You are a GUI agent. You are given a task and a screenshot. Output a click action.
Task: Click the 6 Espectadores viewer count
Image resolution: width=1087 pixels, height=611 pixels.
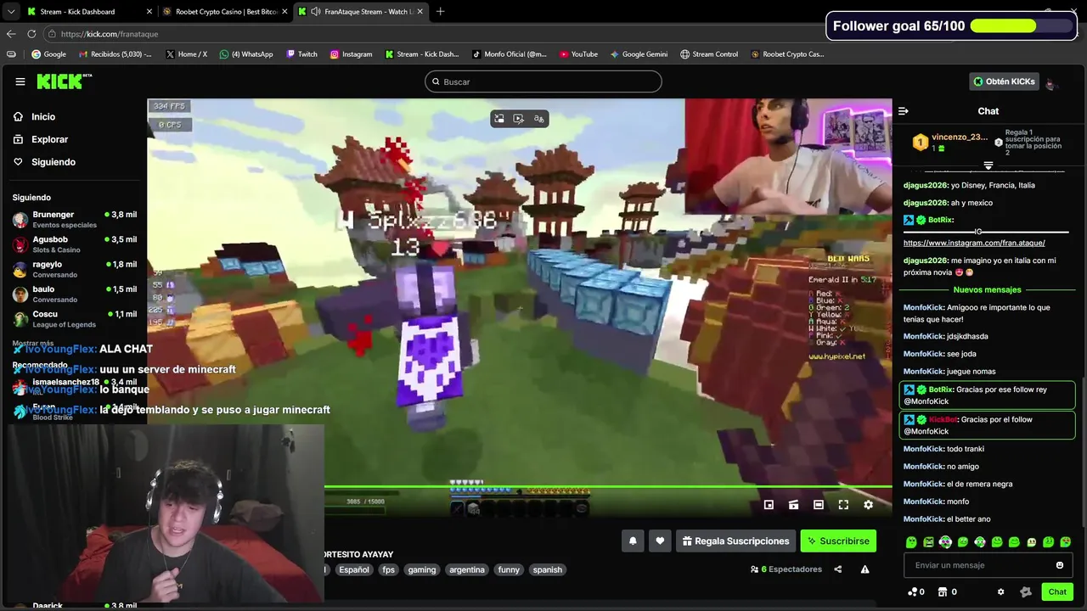tap(786, 569)
